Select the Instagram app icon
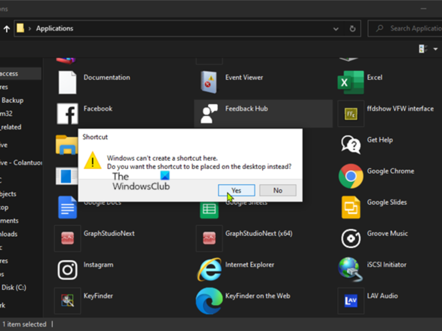442x331 pixels. pyautogui.click(x=67, y=270)
